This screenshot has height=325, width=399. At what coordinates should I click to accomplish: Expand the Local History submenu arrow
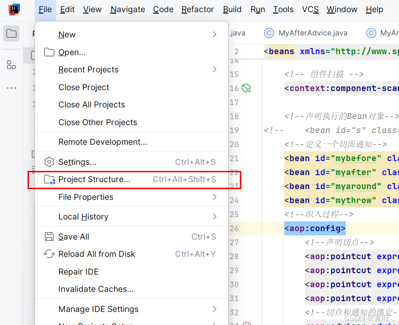[x=215, y=217]
